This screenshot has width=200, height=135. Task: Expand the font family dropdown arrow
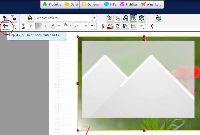[94, 18]
